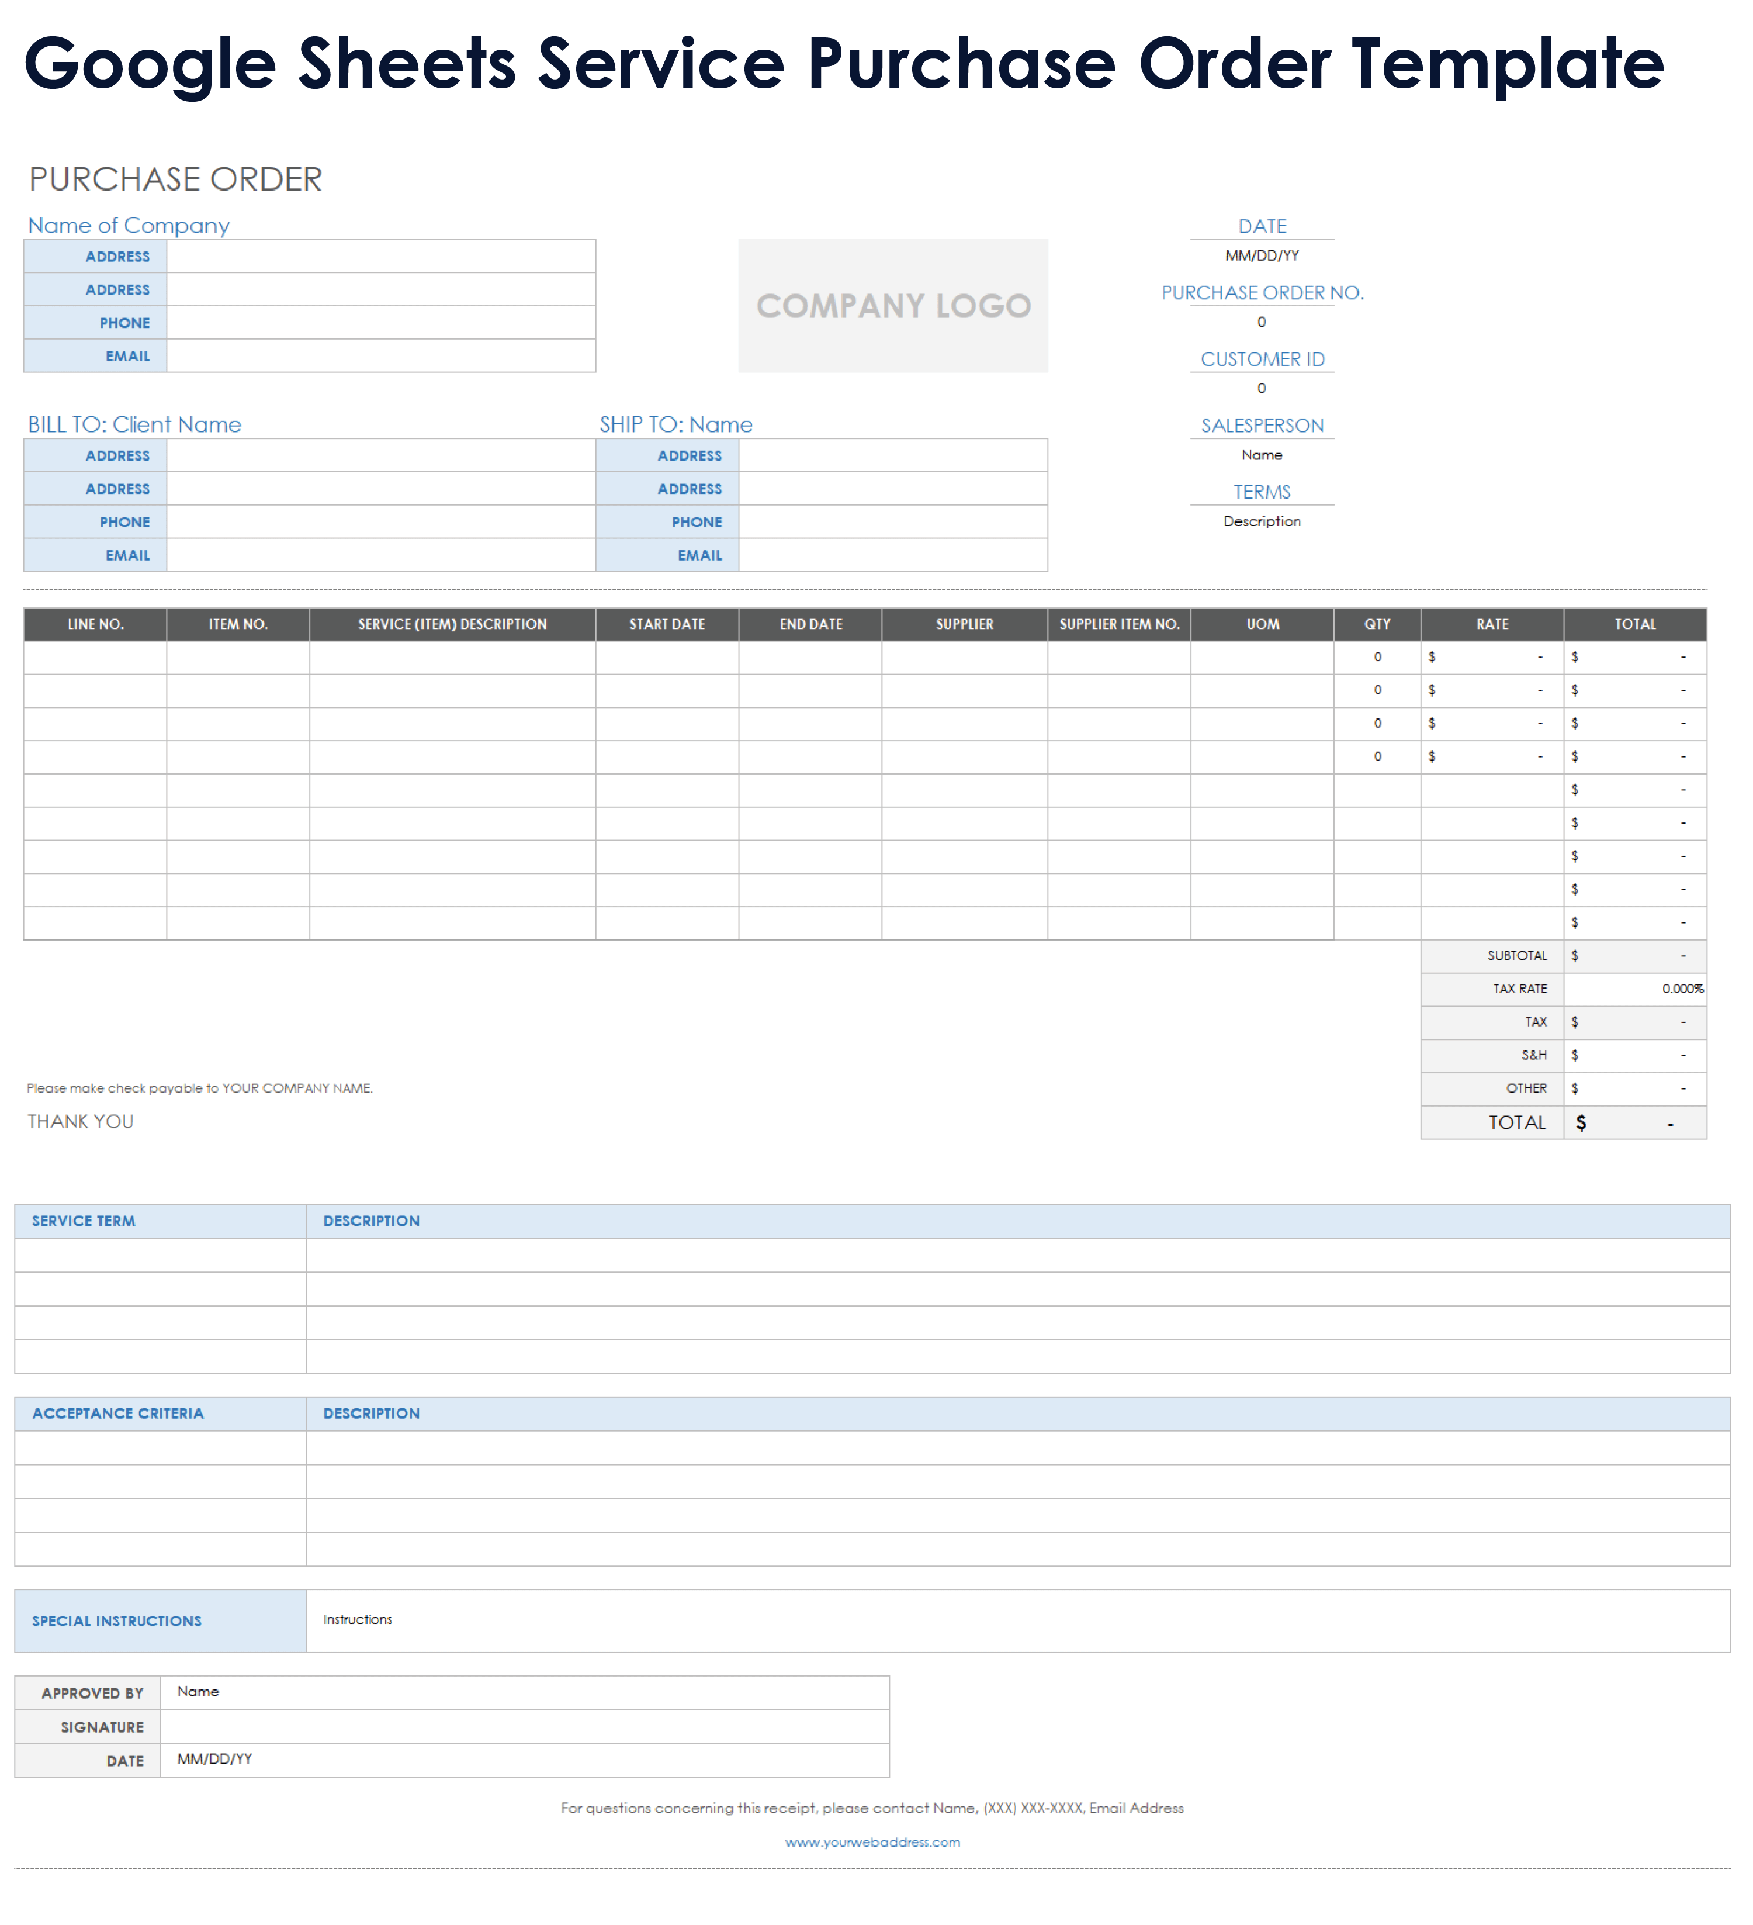This screenshot has height=1925, width=1753.
Task: Click the SIGNATURE input field
Action: tap(525, 1727)
